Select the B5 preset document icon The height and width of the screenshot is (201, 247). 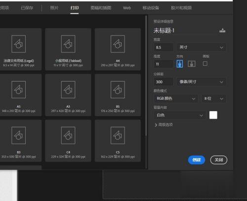118,89
